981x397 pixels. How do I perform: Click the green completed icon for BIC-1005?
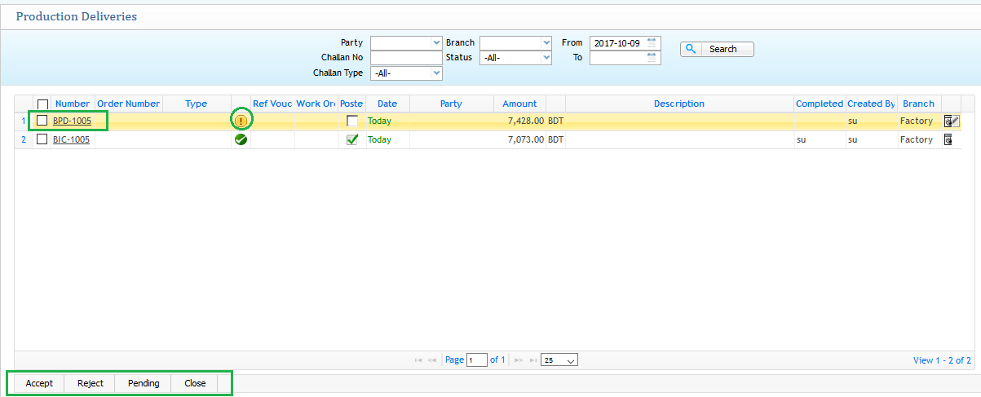[x=241, y=139]
